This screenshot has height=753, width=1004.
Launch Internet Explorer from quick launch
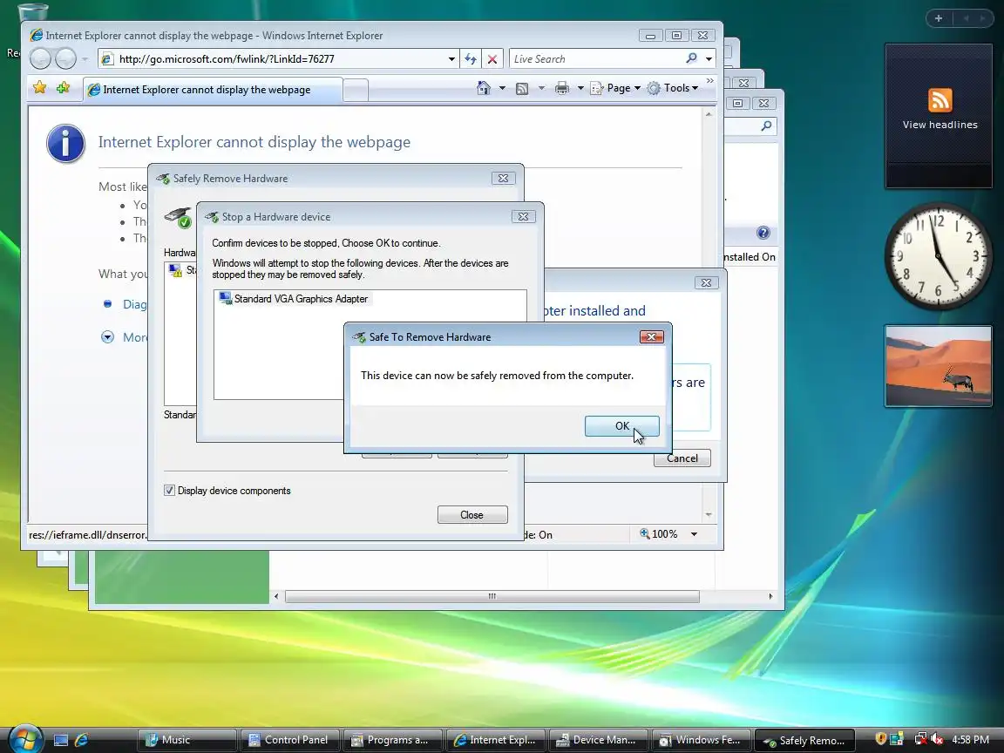81,740
